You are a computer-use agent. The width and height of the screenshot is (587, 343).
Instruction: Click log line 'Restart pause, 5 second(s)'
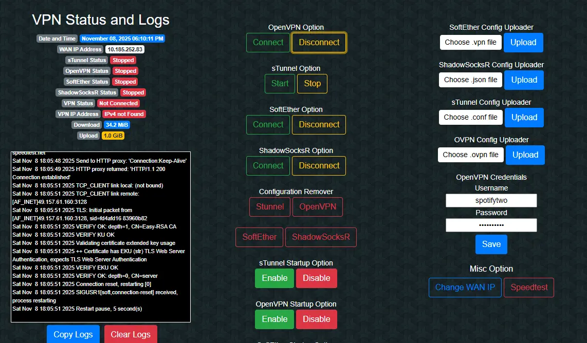pyautogui.click(x=77, y=309)
